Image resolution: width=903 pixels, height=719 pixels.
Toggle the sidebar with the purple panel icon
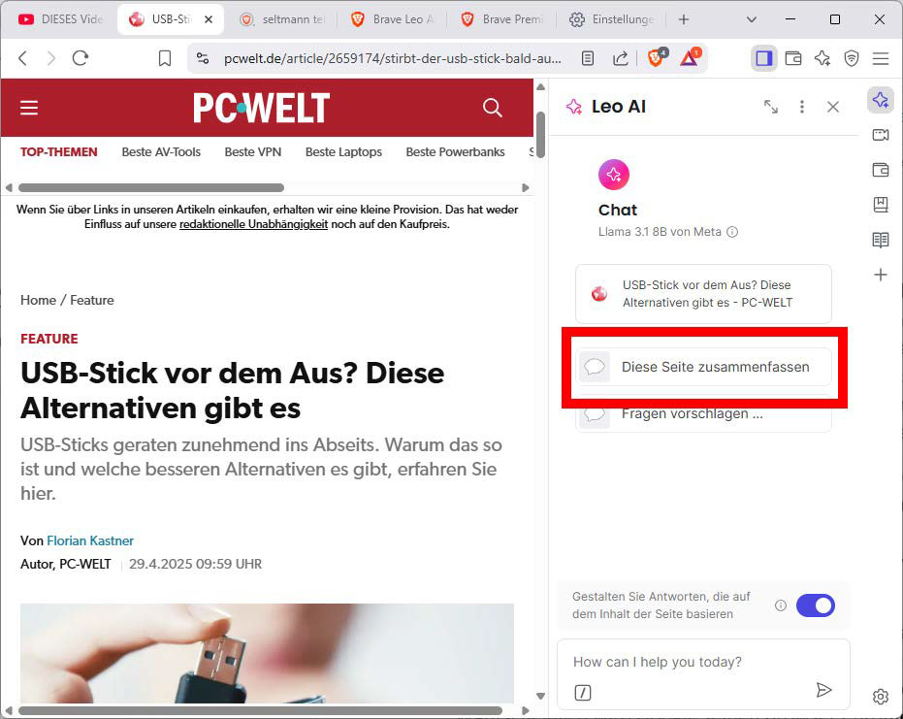(x=763, y=58)
